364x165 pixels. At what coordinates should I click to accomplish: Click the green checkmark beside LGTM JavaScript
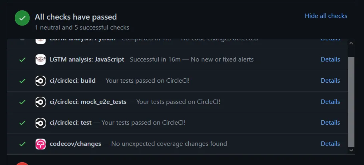coord(22,60)
